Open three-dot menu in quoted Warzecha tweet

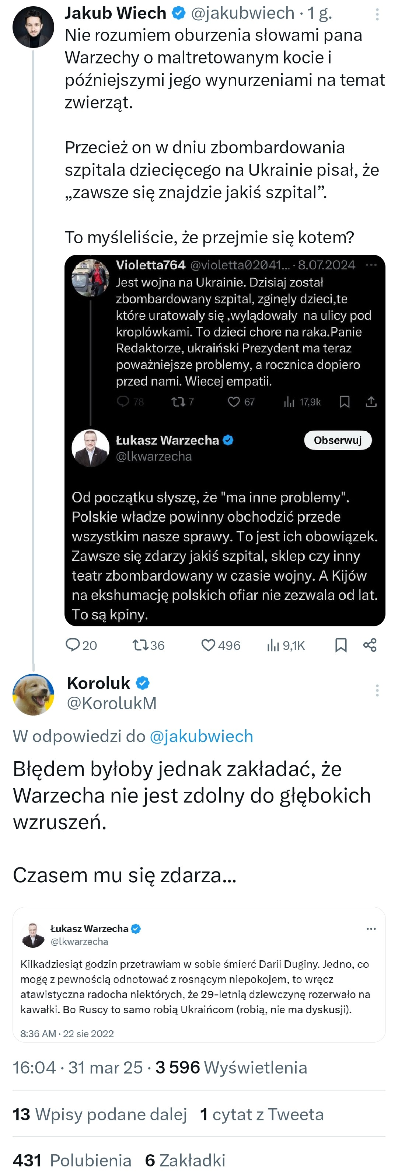(x=371, y=928)
